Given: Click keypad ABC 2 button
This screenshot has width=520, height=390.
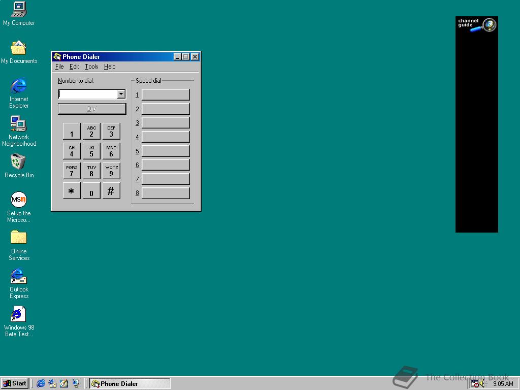Looking at the screenshot, I should point(91,132).
